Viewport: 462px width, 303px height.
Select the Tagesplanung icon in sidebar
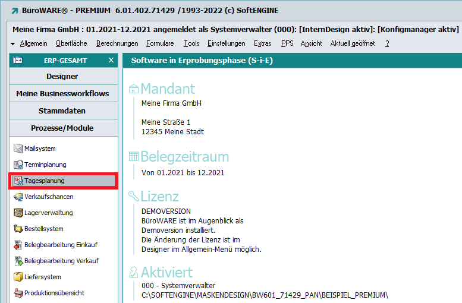[x=18, y=181]
